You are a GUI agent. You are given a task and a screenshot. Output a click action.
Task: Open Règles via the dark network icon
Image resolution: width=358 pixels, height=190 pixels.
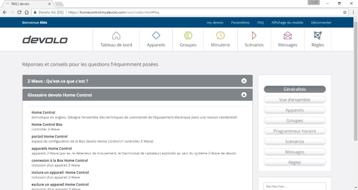[x=318, y=36]
